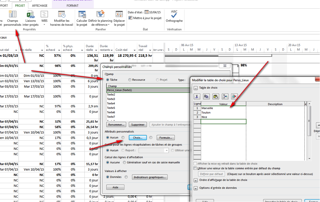
Task: Select Perso_Lieux (Texte1) in the field list
Action: (148, 90)
